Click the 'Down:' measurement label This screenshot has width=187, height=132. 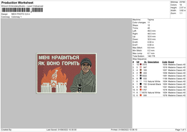click(x=135, y=39)
